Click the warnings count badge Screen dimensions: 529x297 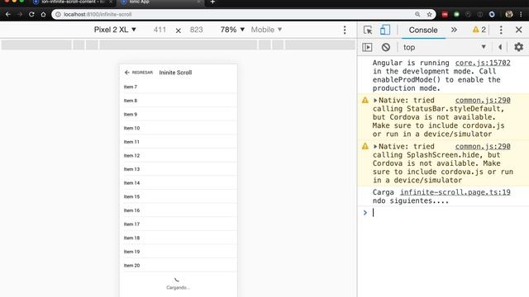[479, 30]
